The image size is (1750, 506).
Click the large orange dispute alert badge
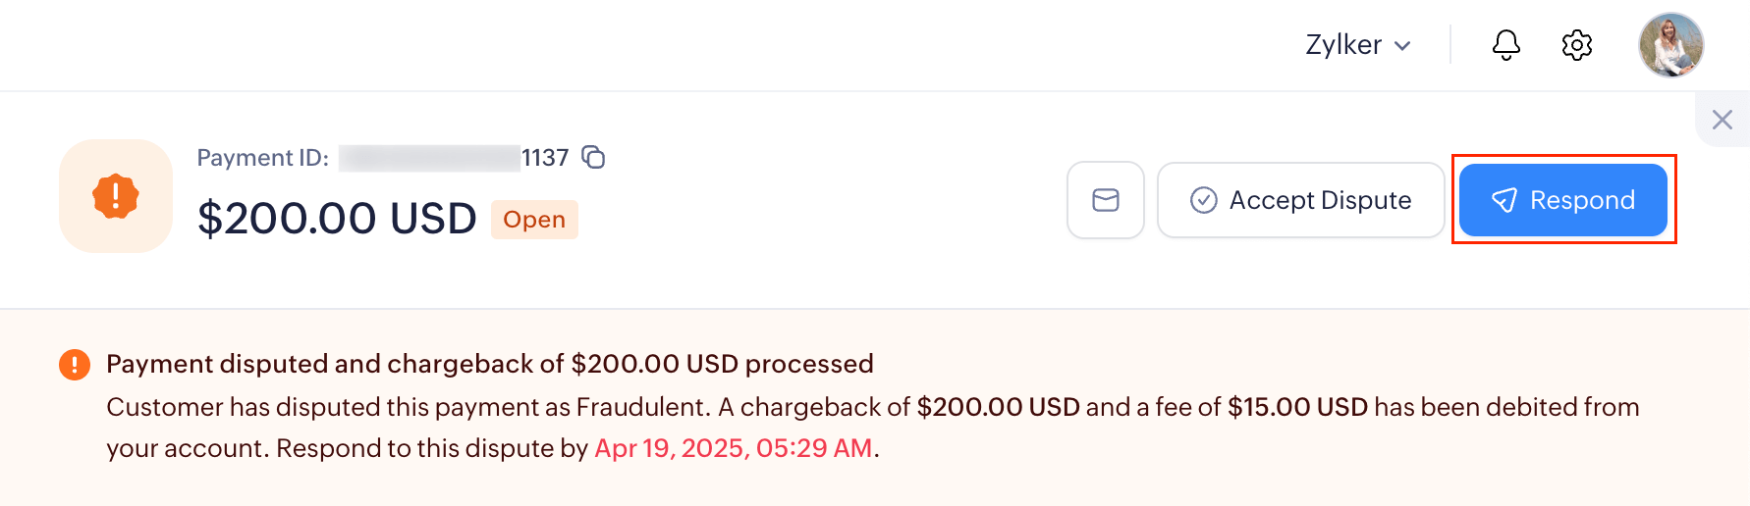click(116, 196)
